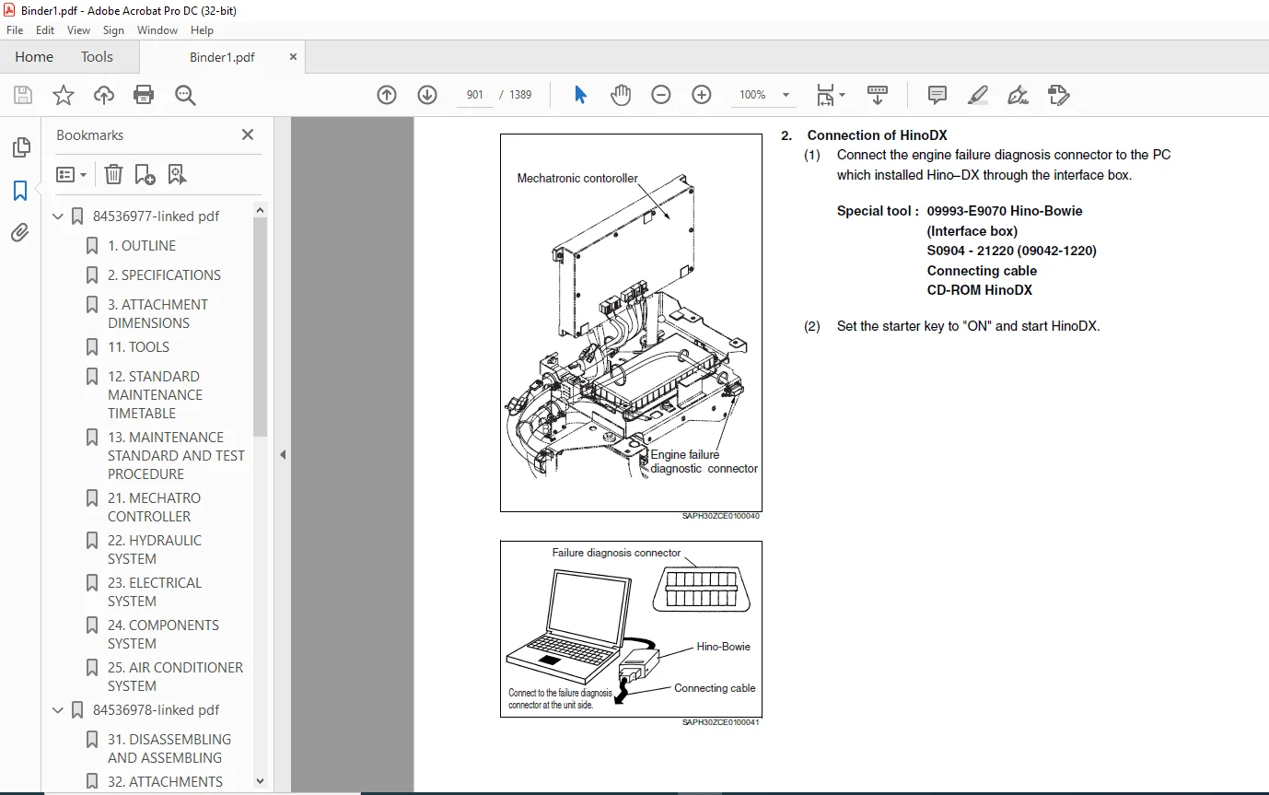The height and width of the screenshot is (795, 1269).
Task: Click the stamp/edit tool icon
Action: pyautogui.click(x=1059, y=95)
